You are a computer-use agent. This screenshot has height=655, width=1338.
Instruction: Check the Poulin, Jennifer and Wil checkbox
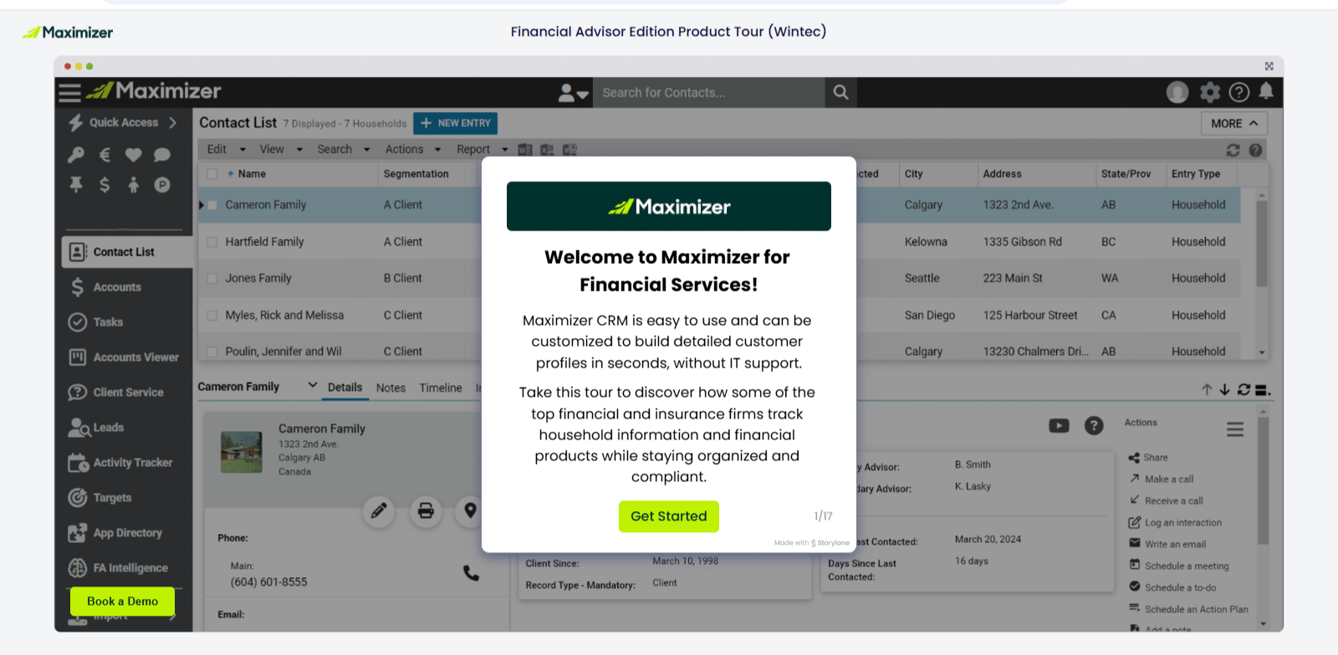(212, 352)
